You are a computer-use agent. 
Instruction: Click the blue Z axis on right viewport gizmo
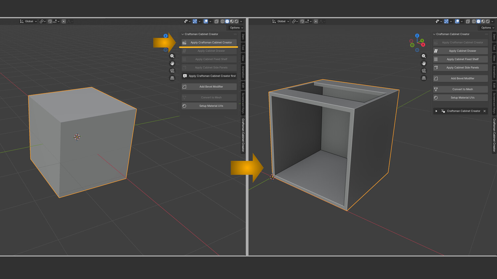pos(417,36)
